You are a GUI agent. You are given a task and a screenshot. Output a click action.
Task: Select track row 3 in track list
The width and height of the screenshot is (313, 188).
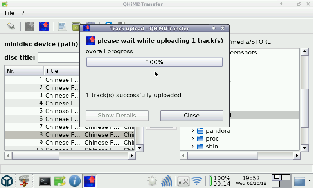(x=42, y=95)
